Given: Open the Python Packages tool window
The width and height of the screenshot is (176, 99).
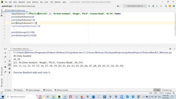Looking at the screenshot, I should click(33, 90).
